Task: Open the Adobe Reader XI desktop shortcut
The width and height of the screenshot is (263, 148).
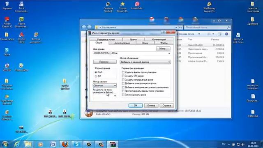Action: [x=7, y=22]
